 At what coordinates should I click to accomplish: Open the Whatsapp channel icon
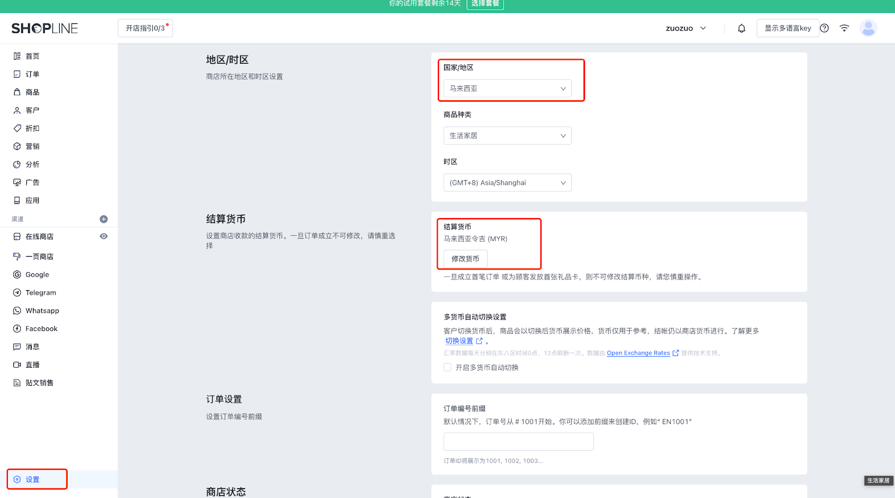coord(17,311)
